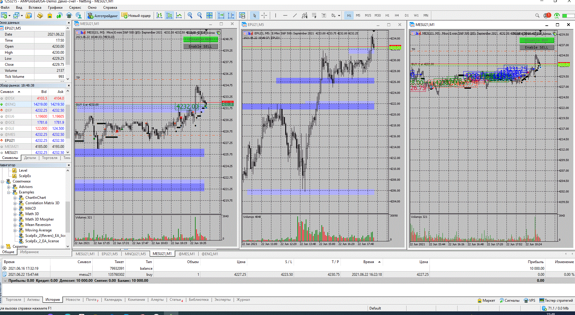The width and height of the screenshot is (575, 315).
Task: Open the Тестер стратегий link
Action: click(556, 300)
